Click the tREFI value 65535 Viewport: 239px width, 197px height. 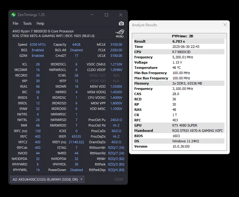[x=76, y=136]
